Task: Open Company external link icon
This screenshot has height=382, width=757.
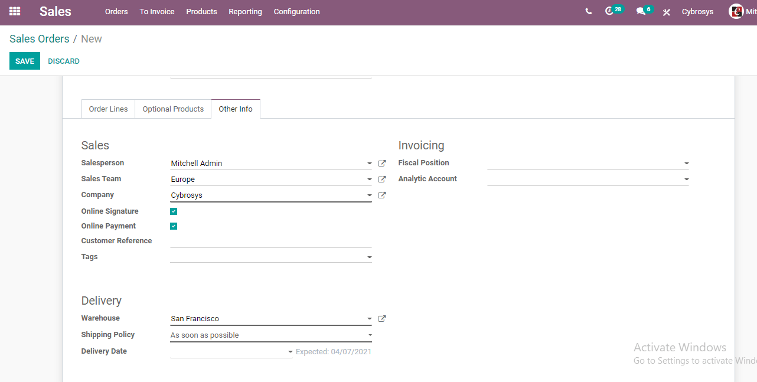Action: (382, 195)
